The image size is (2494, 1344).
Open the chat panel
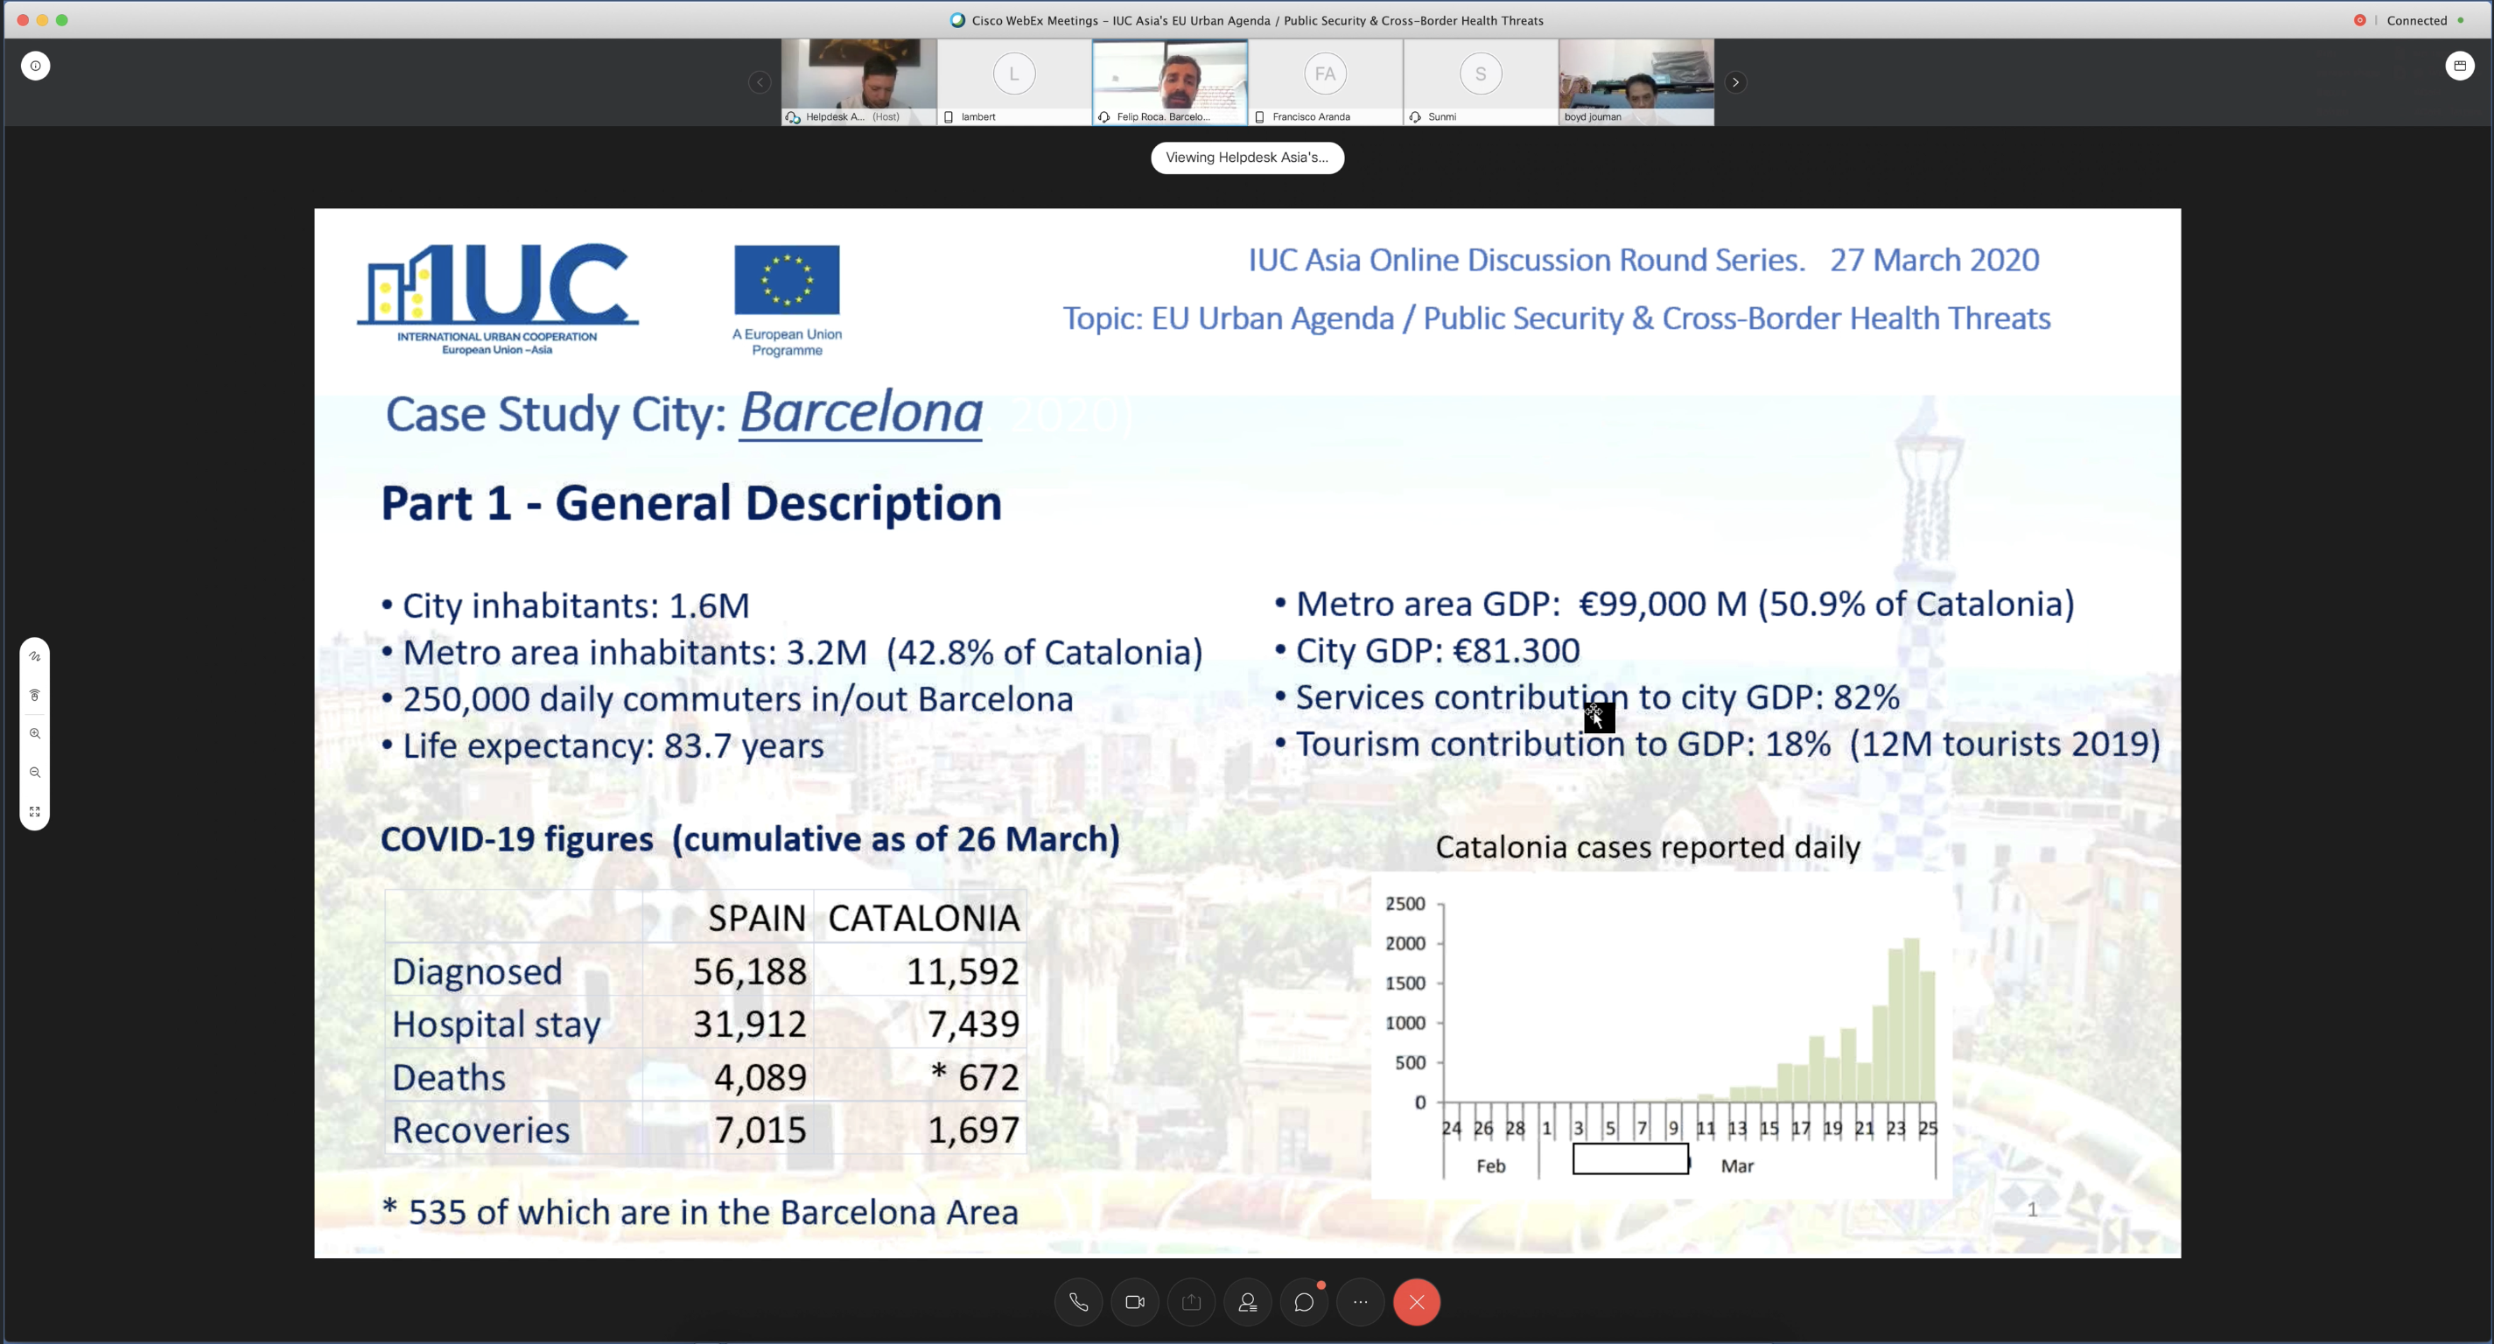[x=1304, y=1302]
